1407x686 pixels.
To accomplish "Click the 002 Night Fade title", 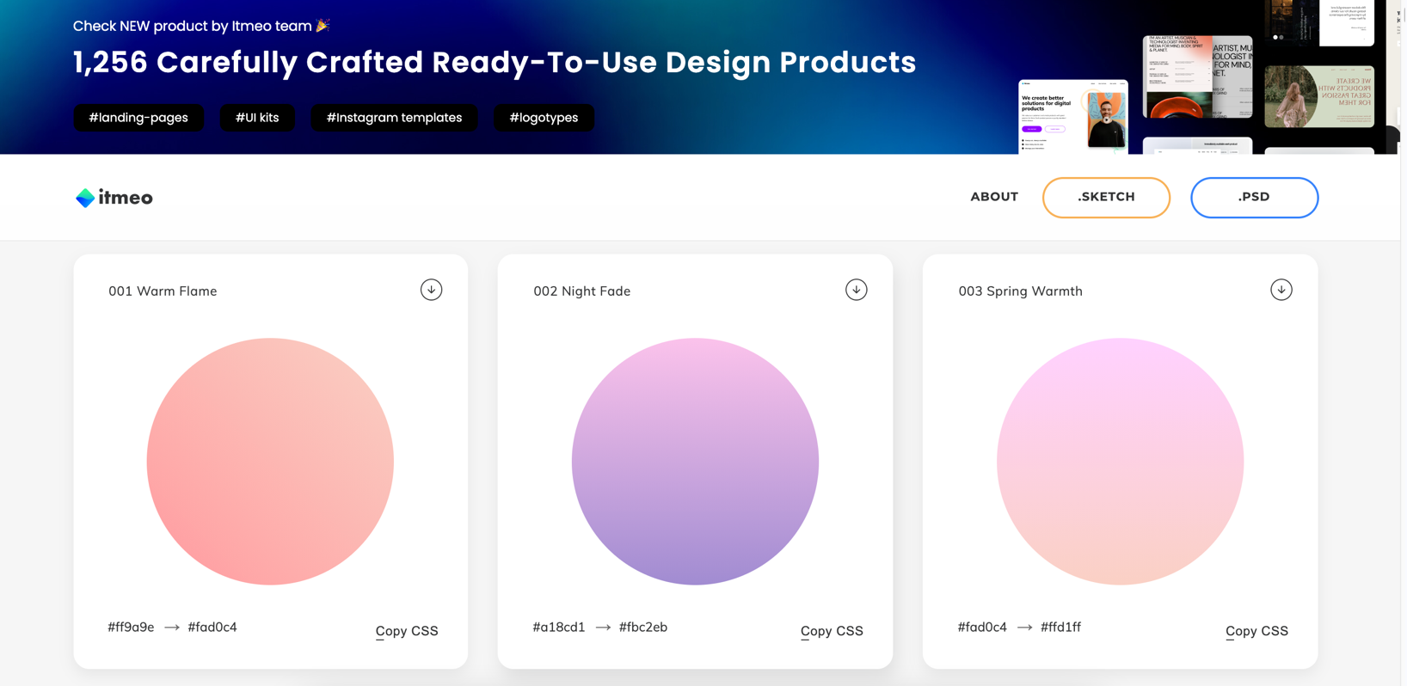I will [x=582, y=291].
